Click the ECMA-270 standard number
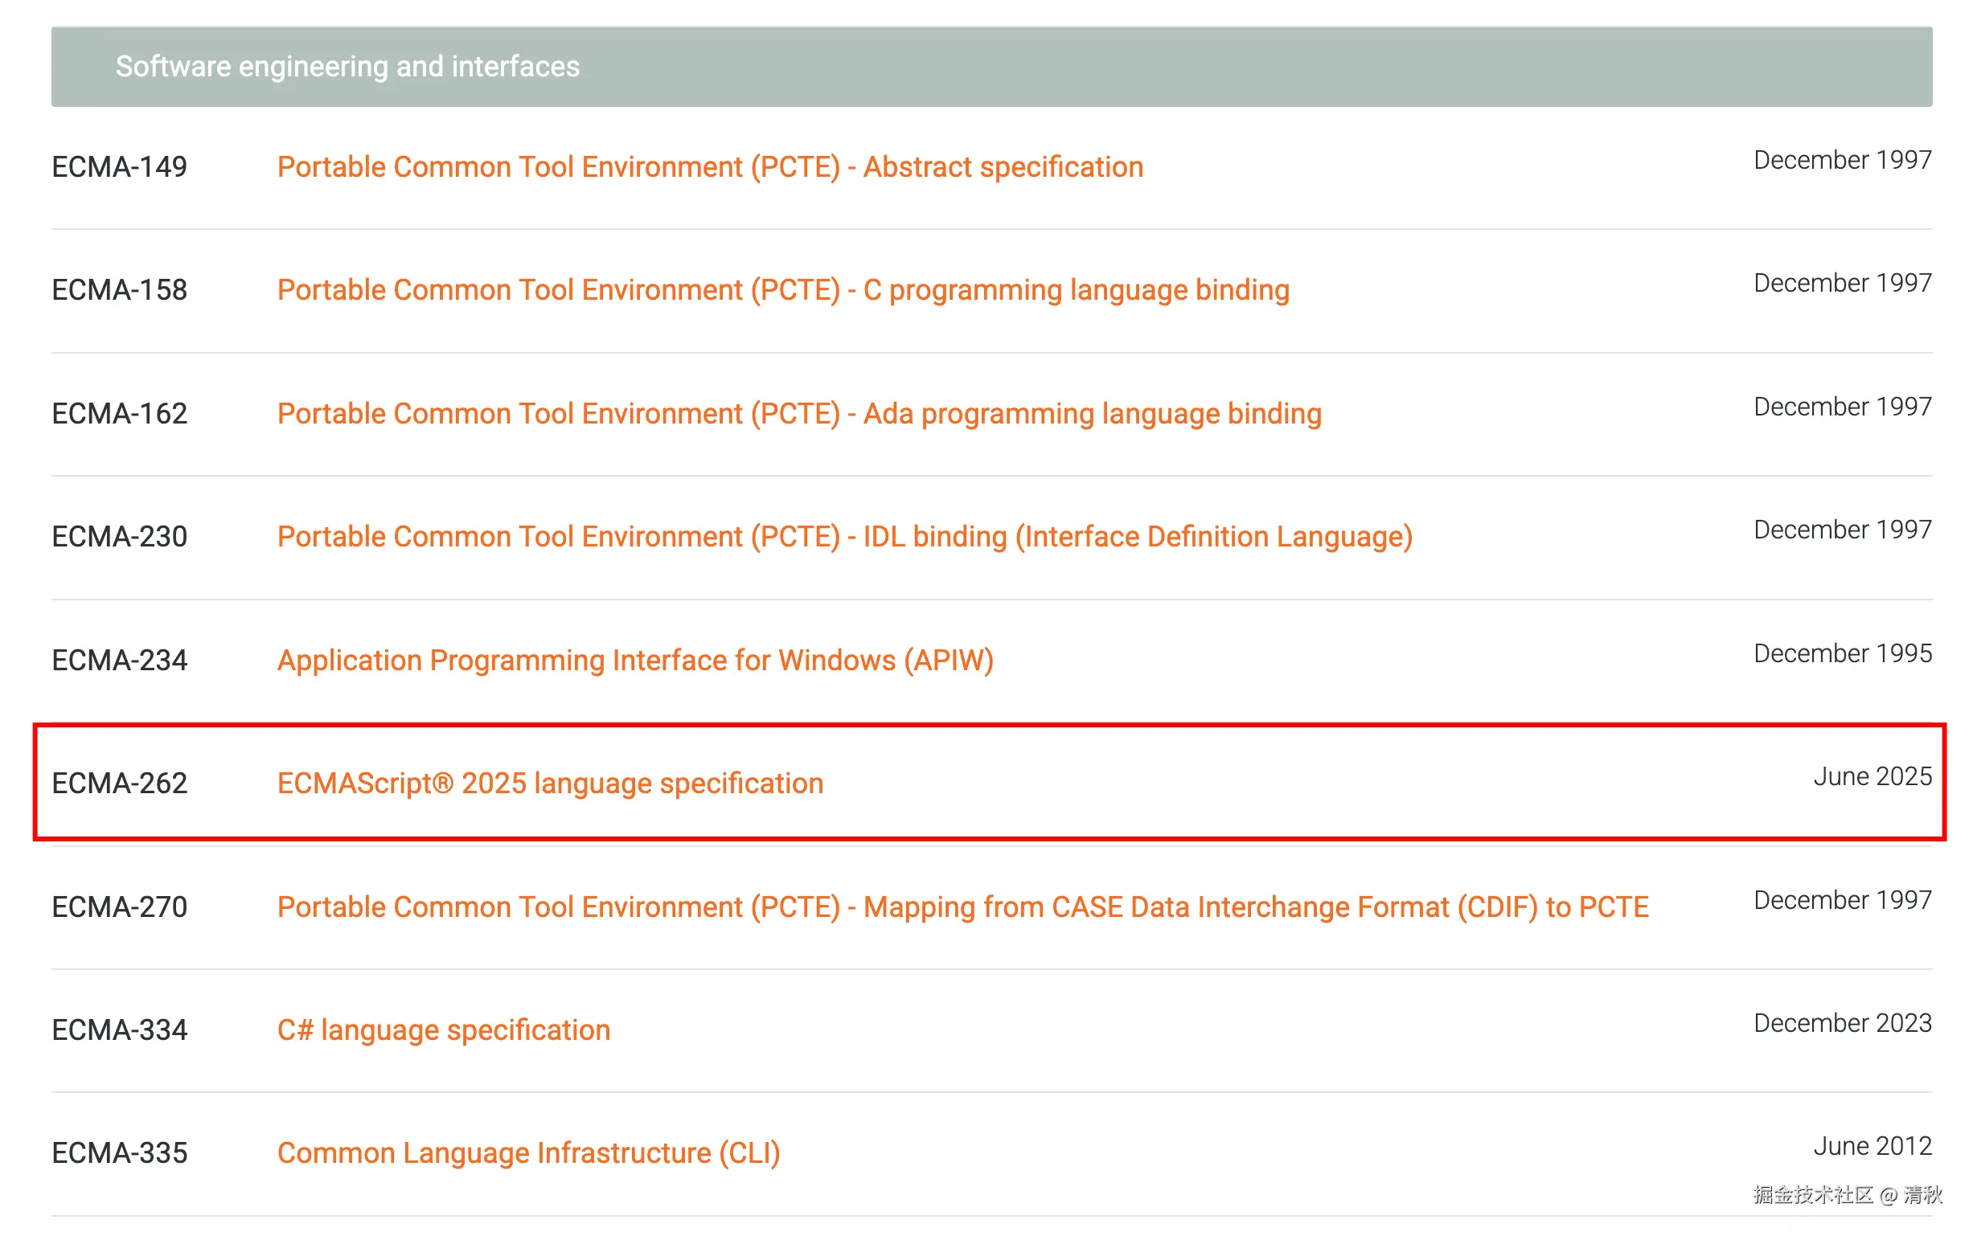 tap(119, 907)
